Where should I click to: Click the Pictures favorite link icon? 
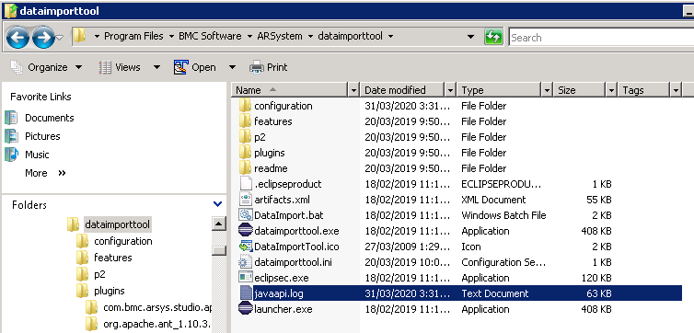11,136
